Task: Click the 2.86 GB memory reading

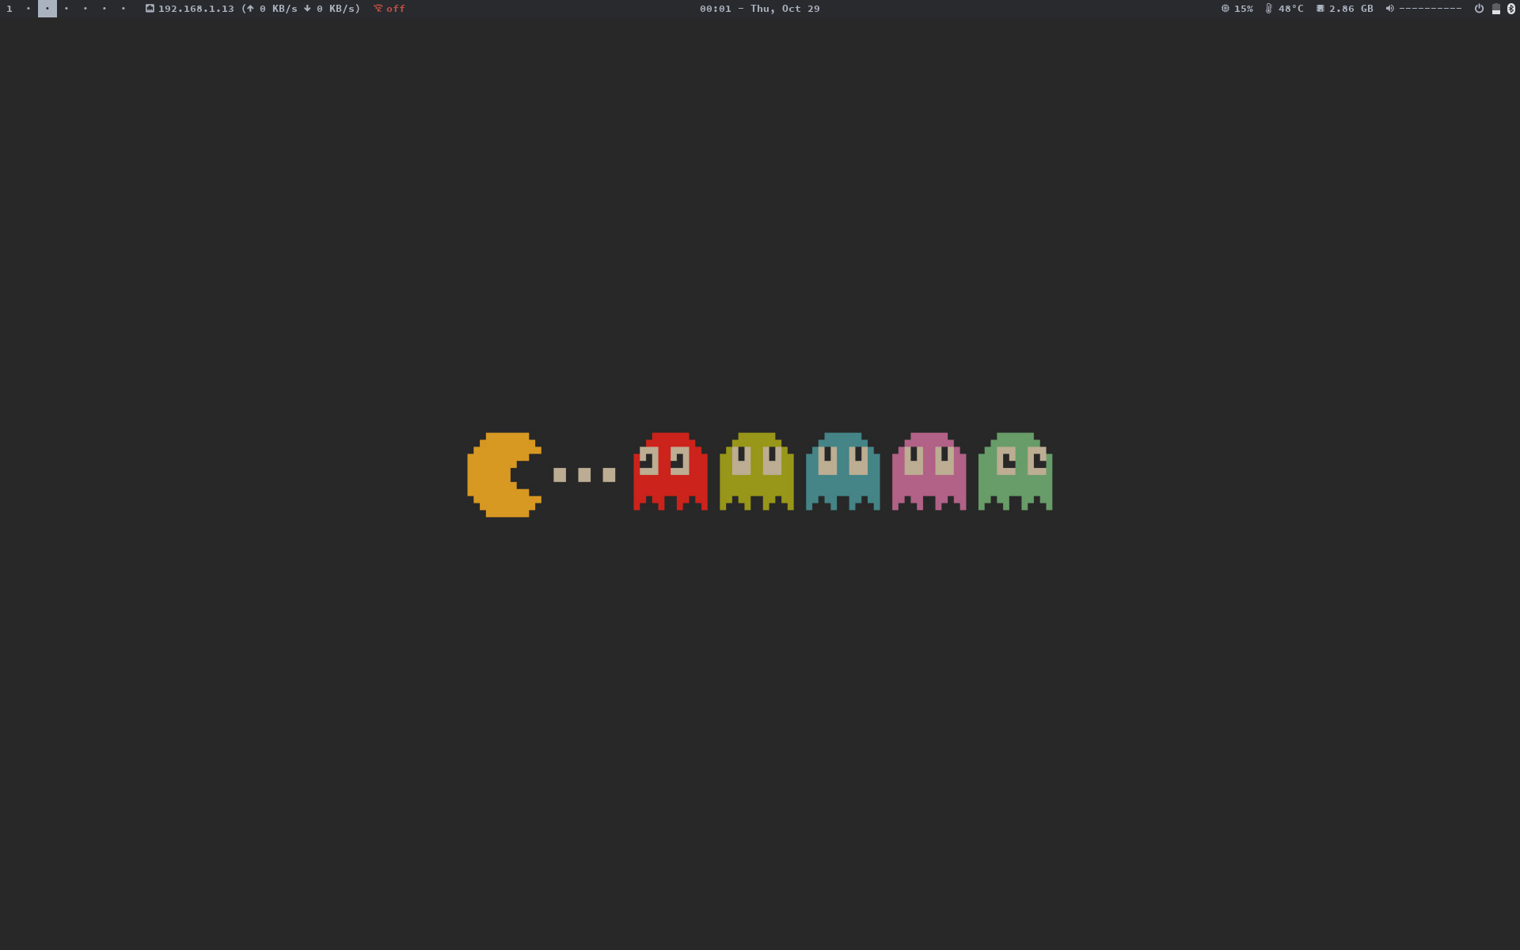Action: click(x=1351, y=9)
